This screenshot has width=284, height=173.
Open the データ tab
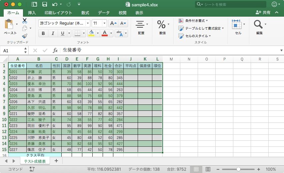[104, 13]
